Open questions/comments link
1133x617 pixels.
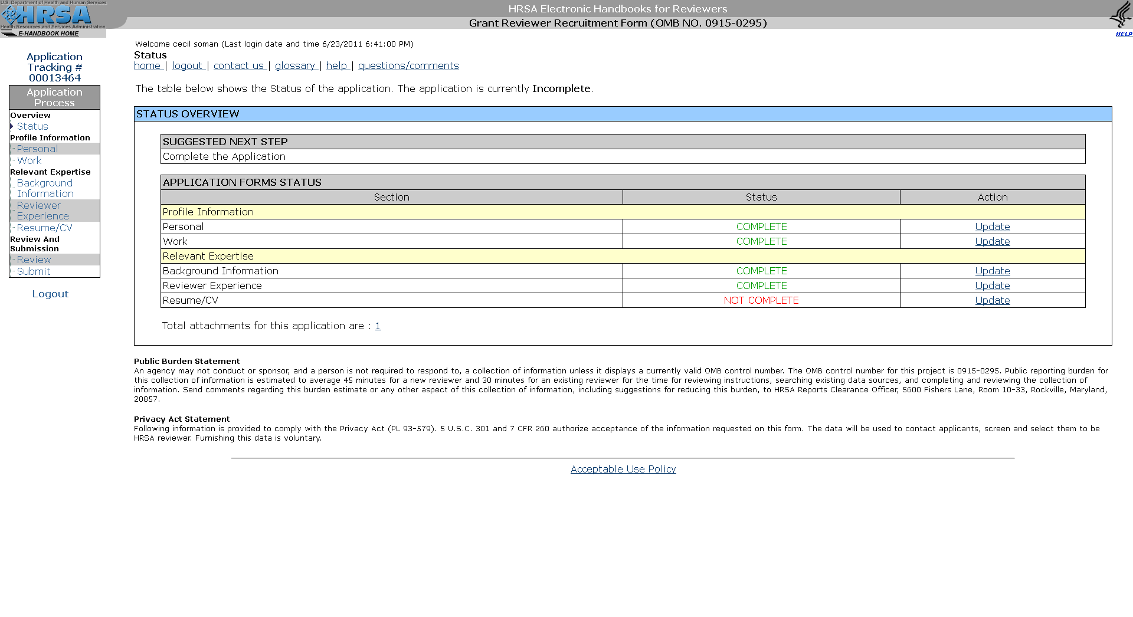pos(408,65)
